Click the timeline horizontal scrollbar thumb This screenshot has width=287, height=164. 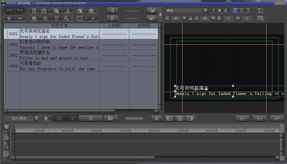(85, 158)
